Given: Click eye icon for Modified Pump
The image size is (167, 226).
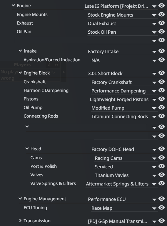Looking at the screenshot, I should coord(162,107).
